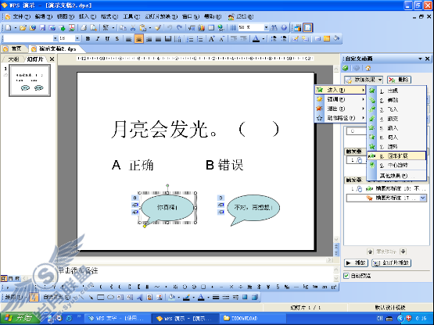Screen dimensions: 434x325
Task: Select the Ellipse drawing tool
Action: (110, 298)
